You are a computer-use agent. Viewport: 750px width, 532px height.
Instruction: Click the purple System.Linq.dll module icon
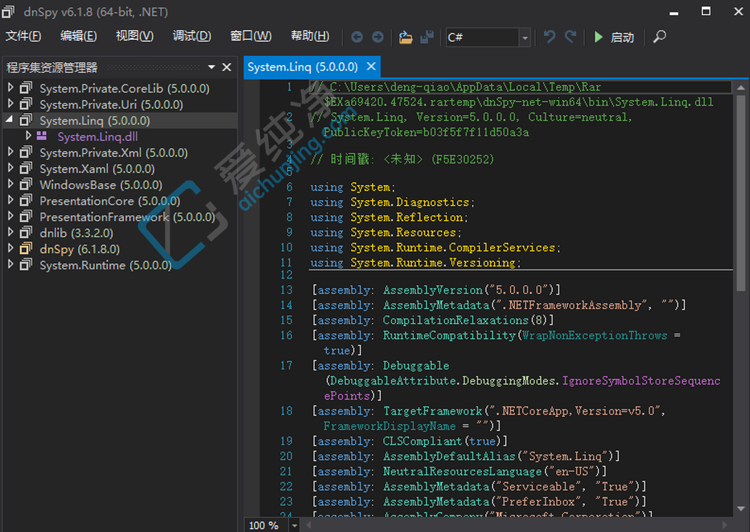42,136
